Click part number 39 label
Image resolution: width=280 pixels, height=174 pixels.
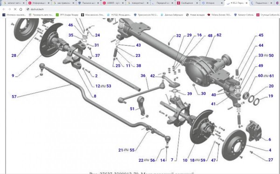(x=189, y=94)
